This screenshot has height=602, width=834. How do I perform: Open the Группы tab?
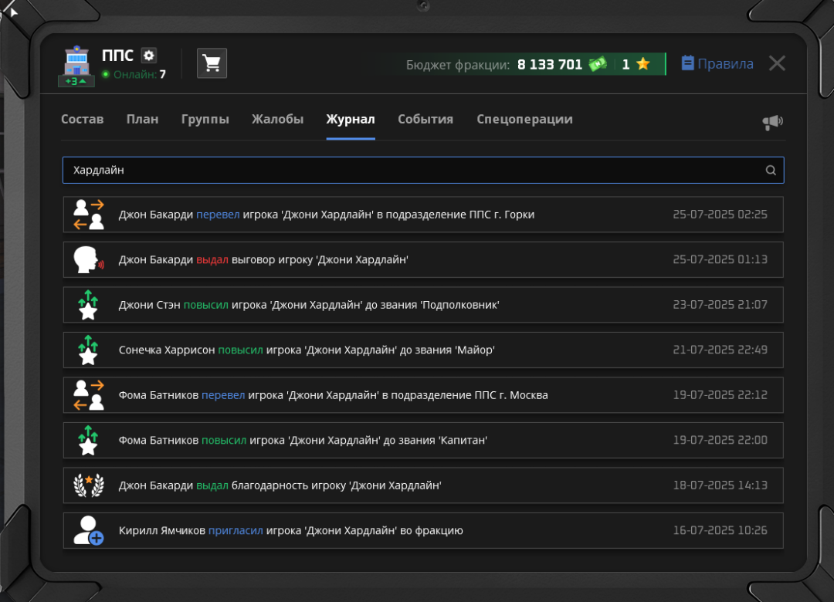click(x=205, y=119)
